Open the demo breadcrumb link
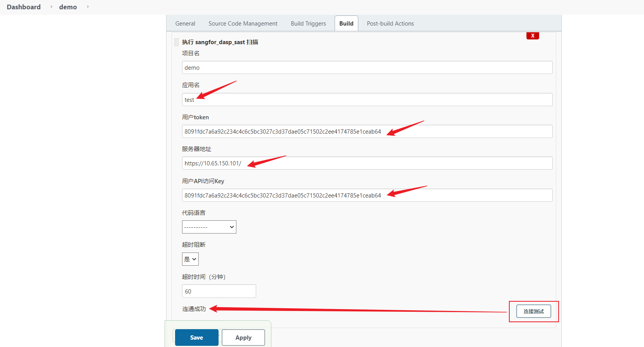Screen dimensions: 644x347 point(68,7)
